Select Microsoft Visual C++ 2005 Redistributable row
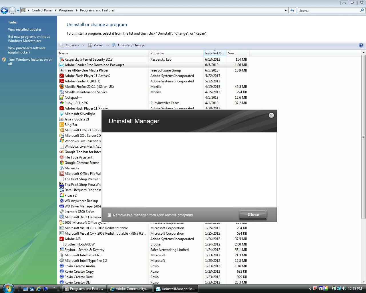The image size is (366, 293). tap(154, 228)
